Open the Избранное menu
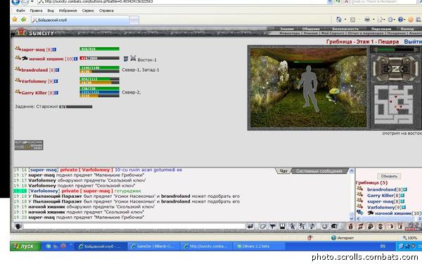Image resolution: width=422 pixels, height=264 pixels. (x=68, y=11)
